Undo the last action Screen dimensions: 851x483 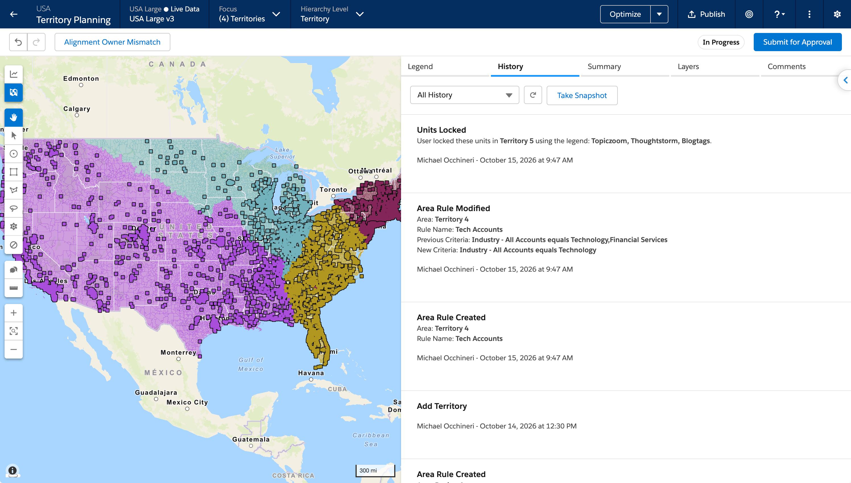point(18,42)
